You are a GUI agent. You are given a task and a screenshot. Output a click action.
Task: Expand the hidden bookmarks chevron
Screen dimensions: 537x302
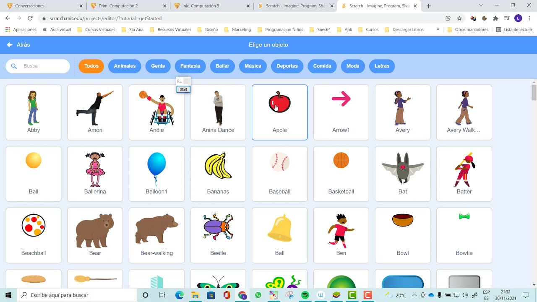pos(438,30)
